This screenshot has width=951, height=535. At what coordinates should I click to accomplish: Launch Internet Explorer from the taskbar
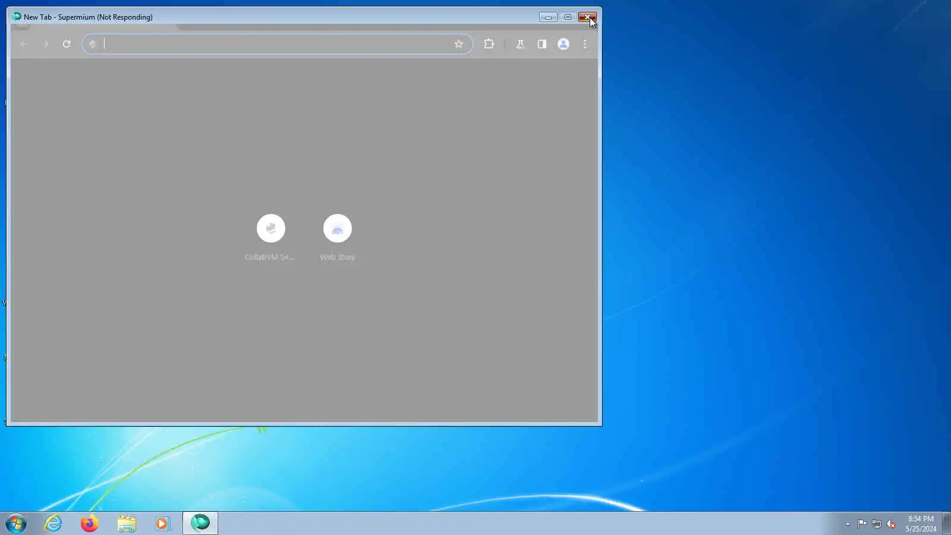[x=53, y=523]
